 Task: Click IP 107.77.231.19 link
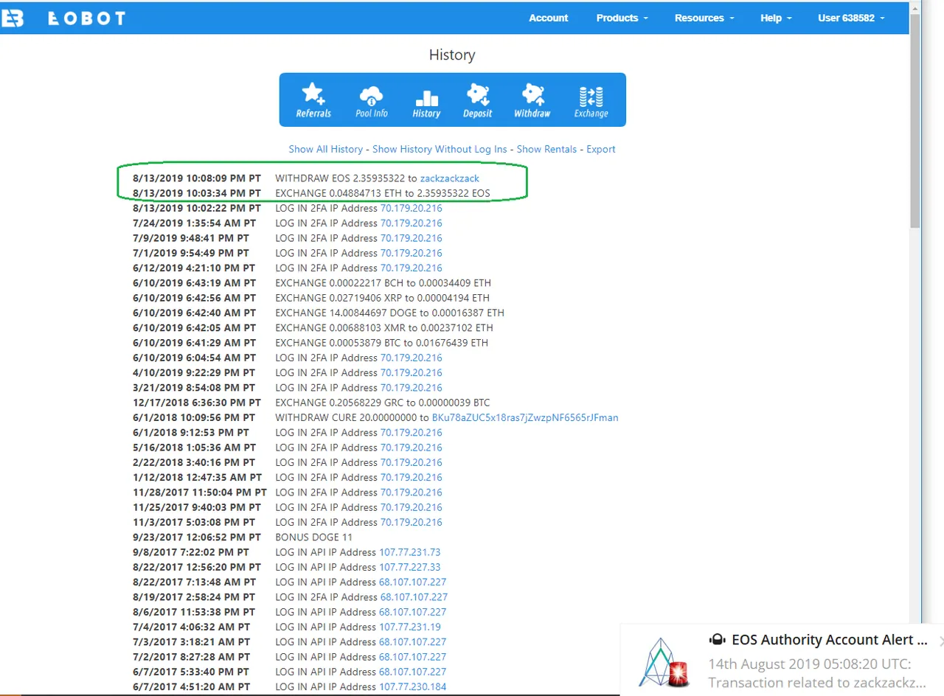pos(410,627)
